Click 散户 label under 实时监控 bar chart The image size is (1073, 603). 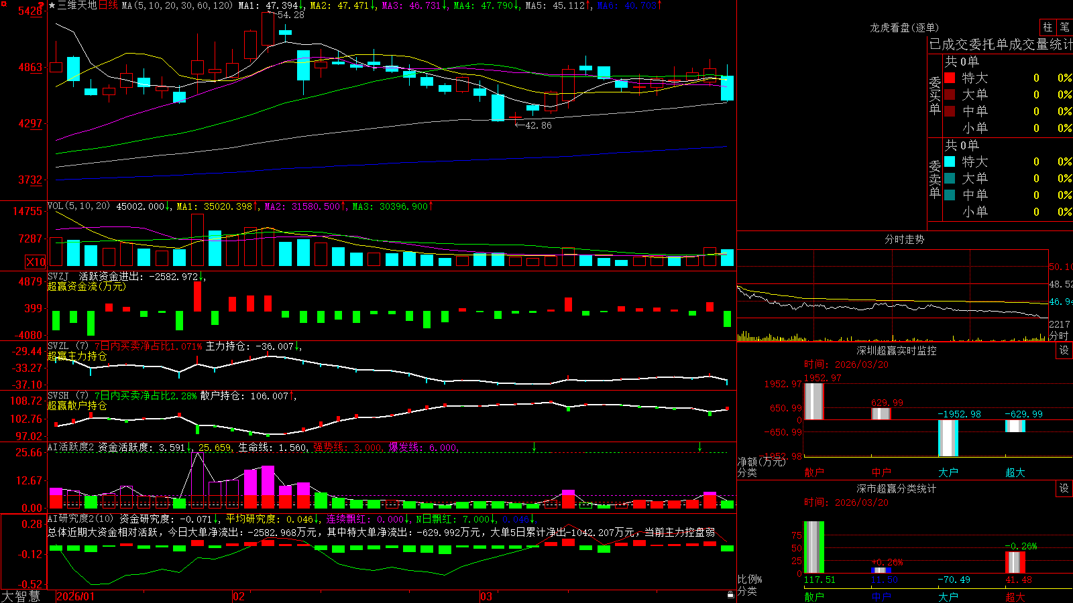[x=814, y=472]
